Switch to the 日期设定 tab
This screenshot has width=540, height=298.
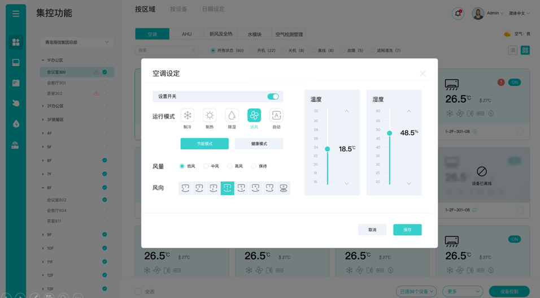click(x=213, y=9)
